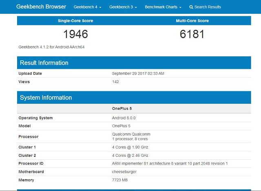Select the 4 Cores @ 2.46 GHz value
This screenshot has width=261, height=191.
pyautogui.click(x=130, y=156)
